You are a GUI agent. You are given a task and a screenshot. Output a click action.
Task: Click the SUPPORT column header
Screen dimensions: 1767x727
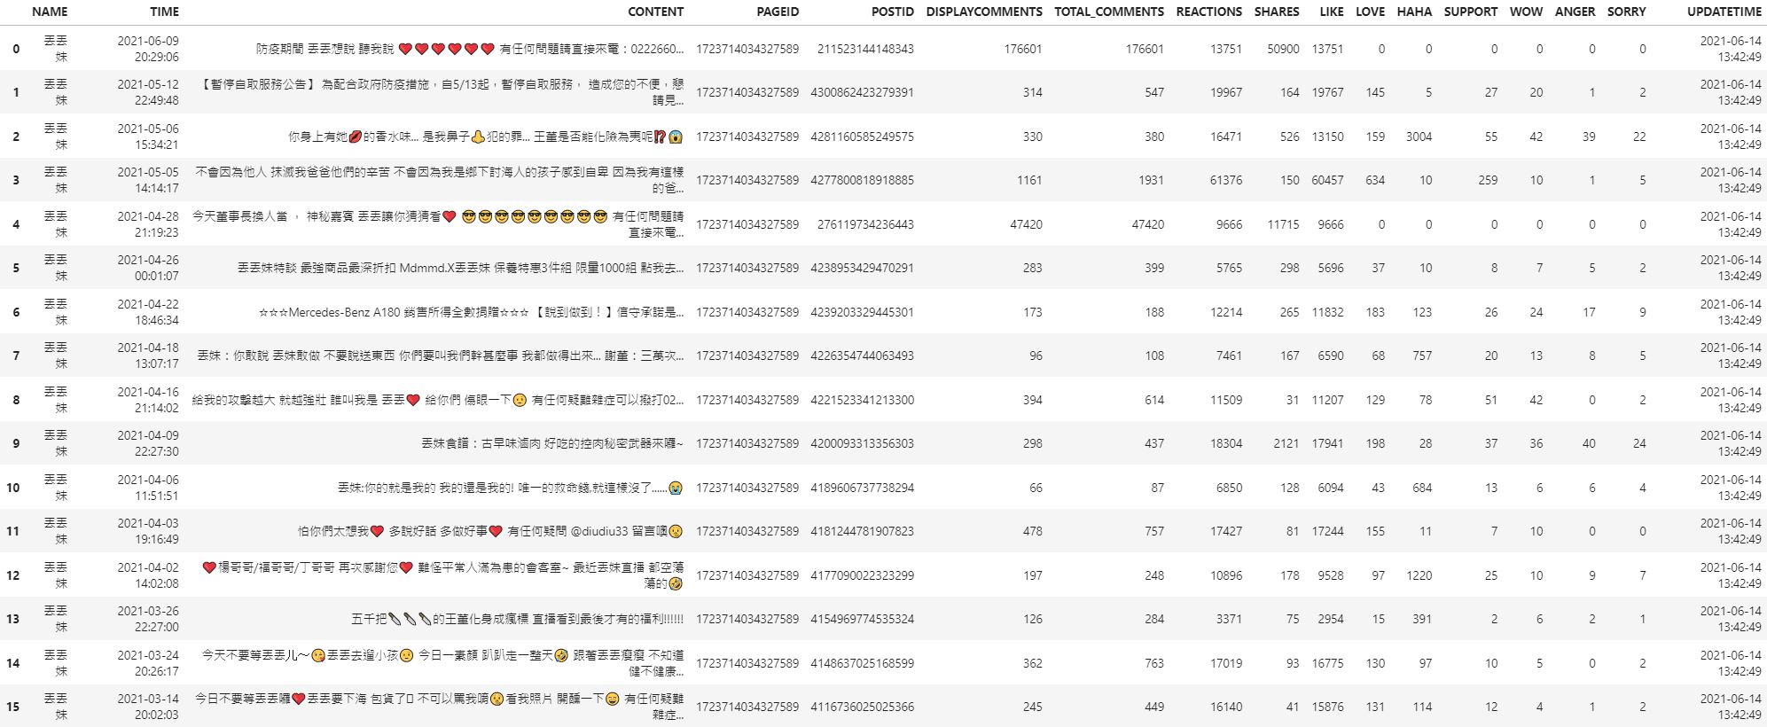tap(1471, 12)
